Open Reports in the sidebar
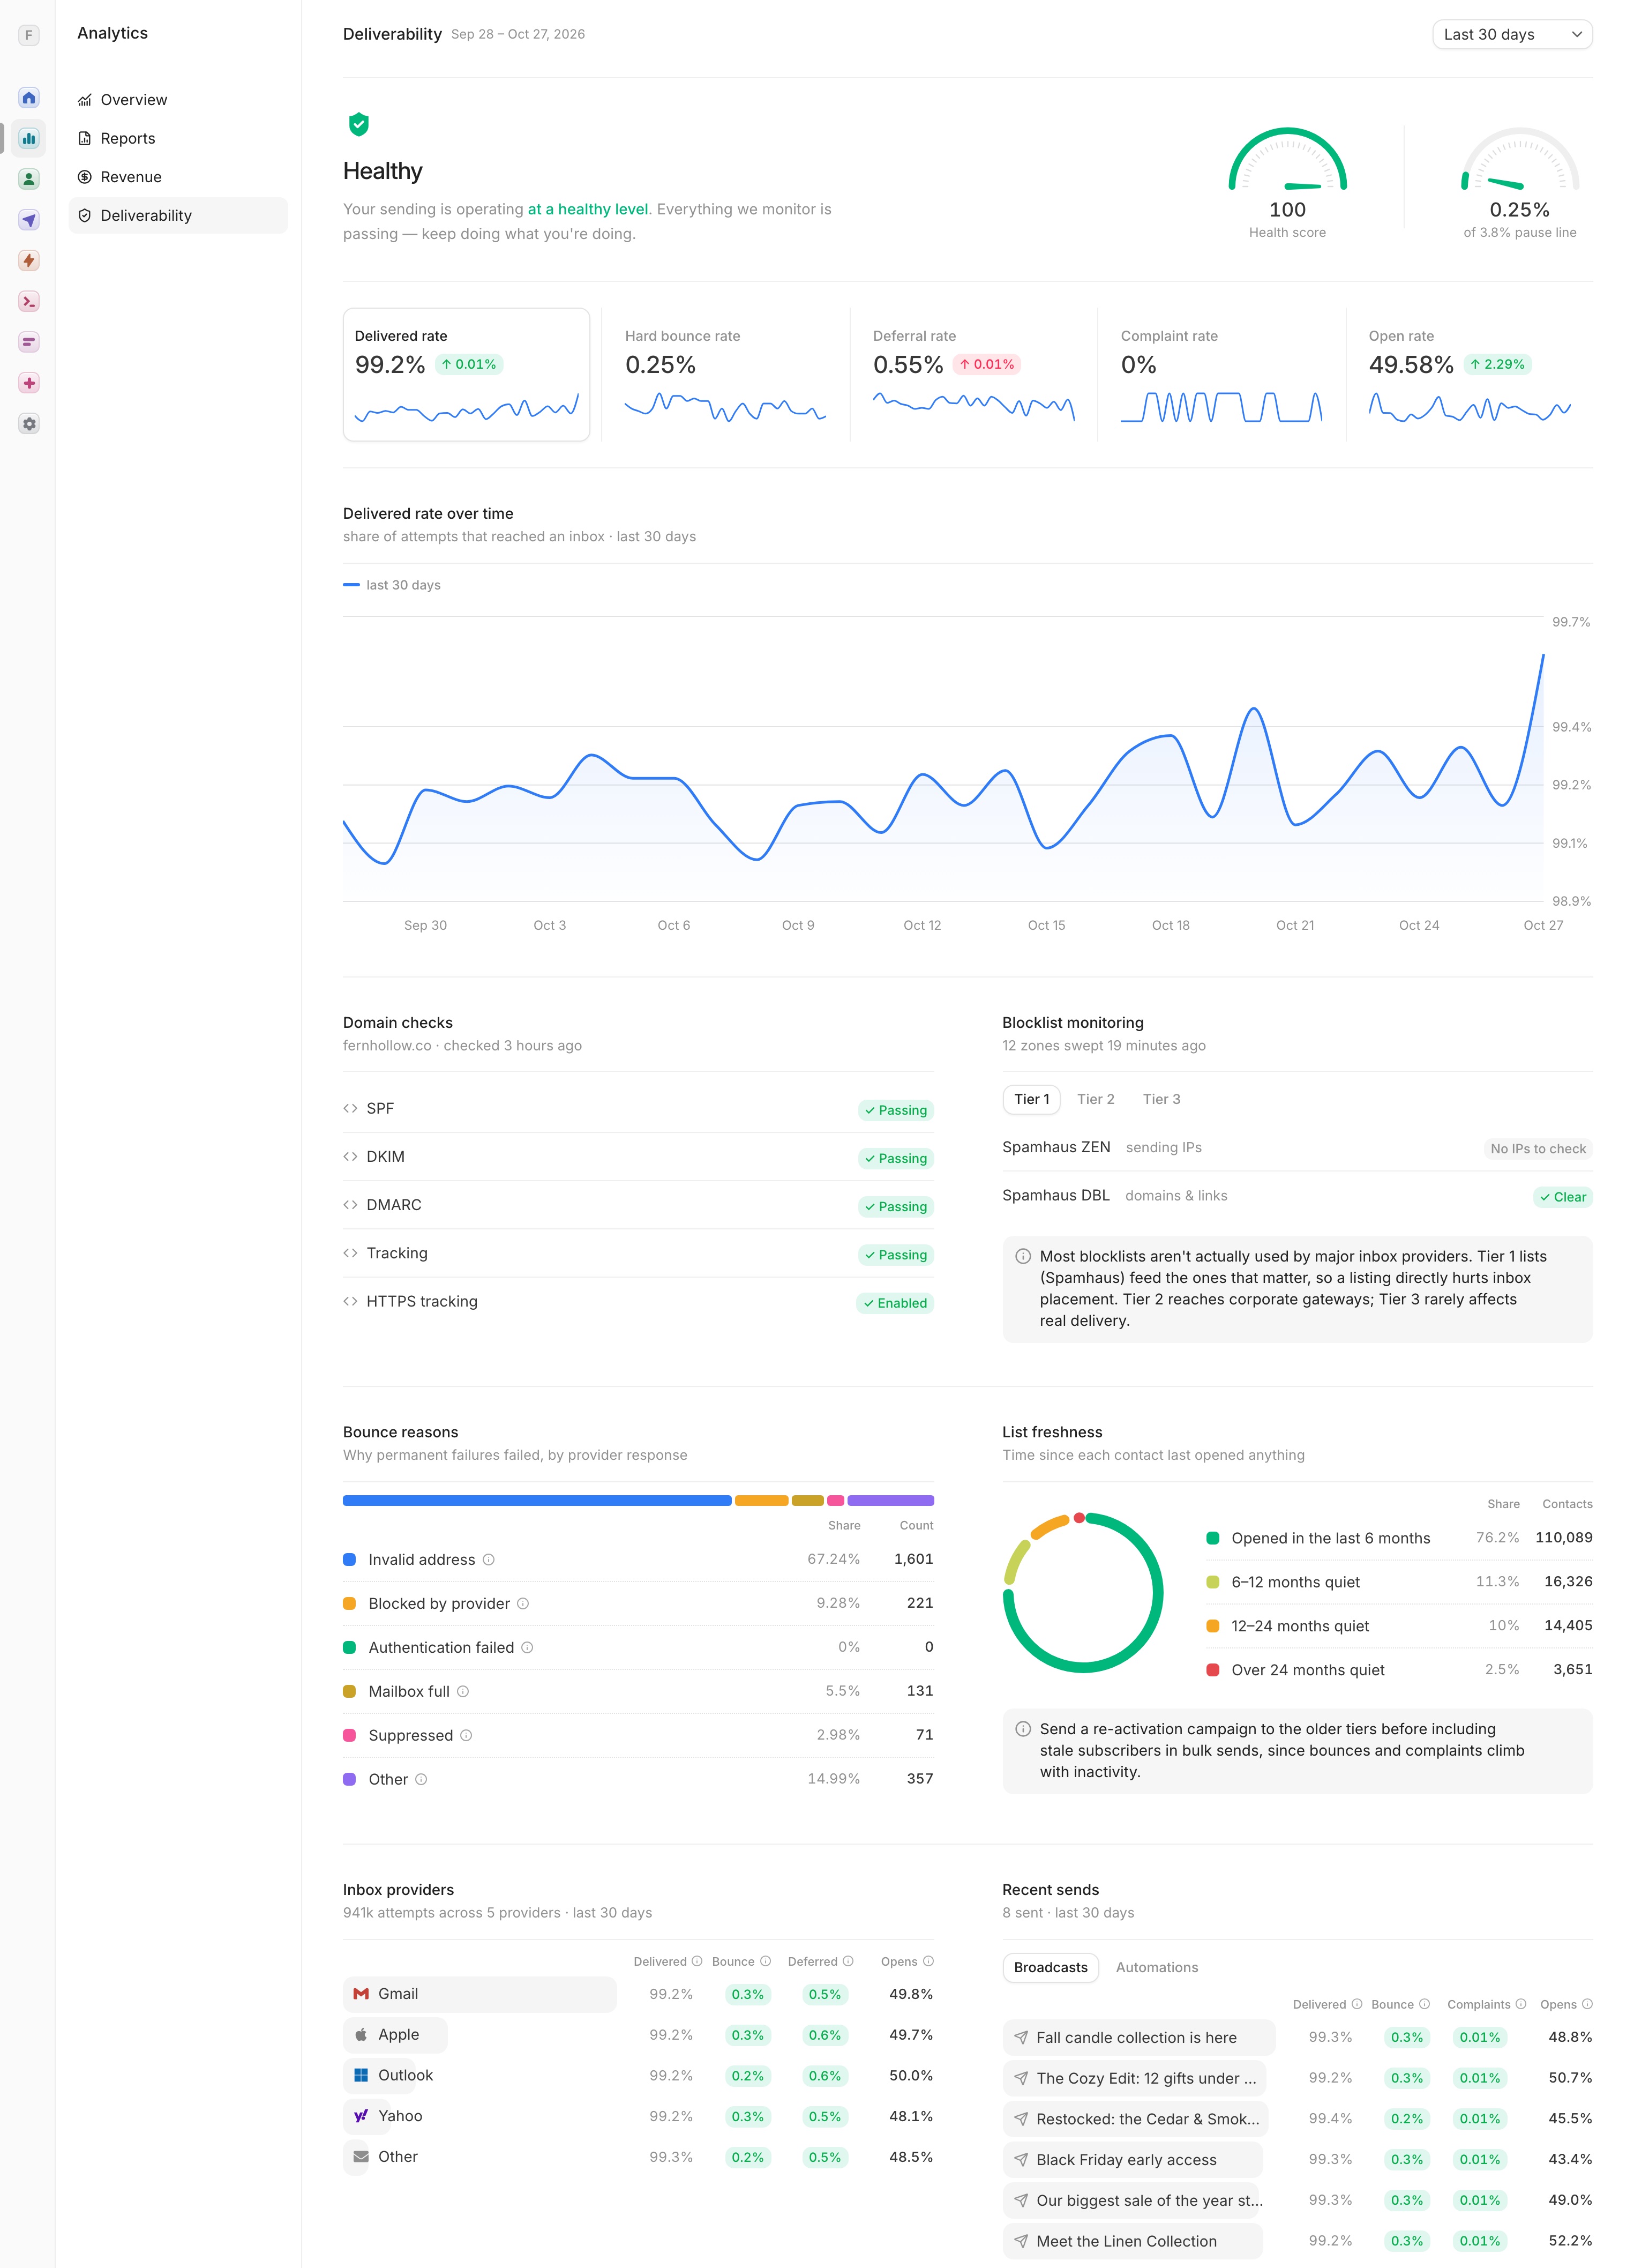1634x2268 pixels. click(x=178, y=139)
